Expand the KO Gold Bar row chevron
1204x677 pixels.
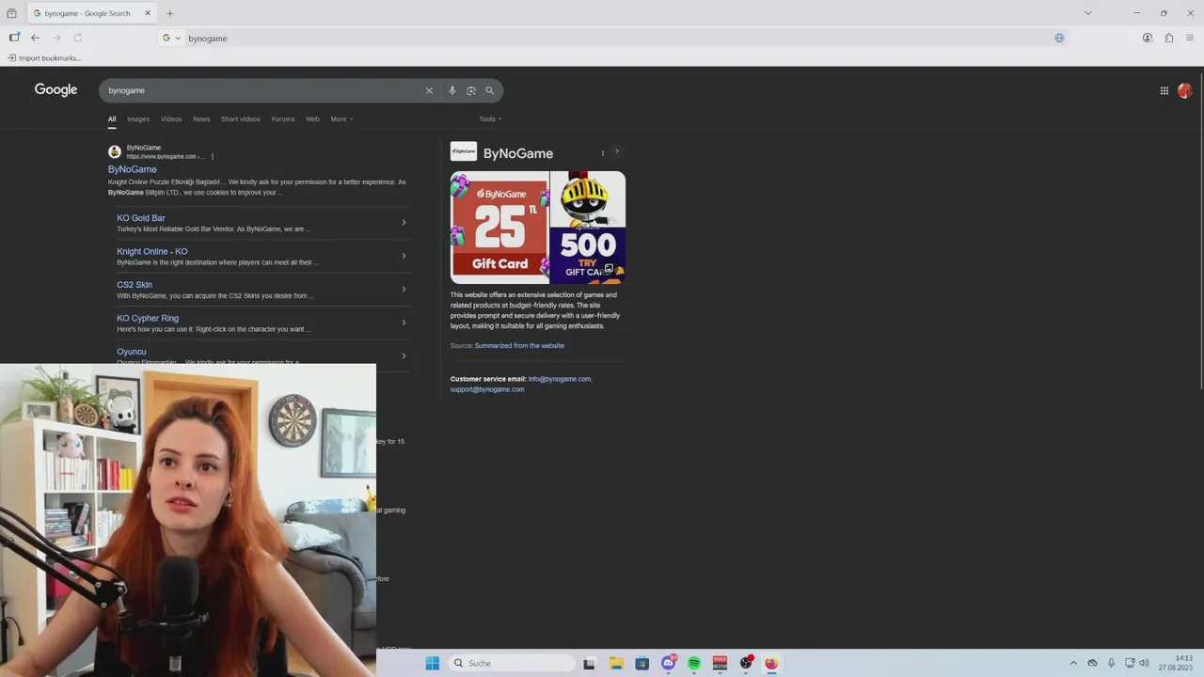pos(404,223)
